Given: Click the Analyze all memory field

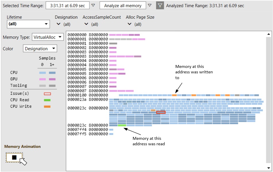Looking at the screenshot, I should point(123,5).
